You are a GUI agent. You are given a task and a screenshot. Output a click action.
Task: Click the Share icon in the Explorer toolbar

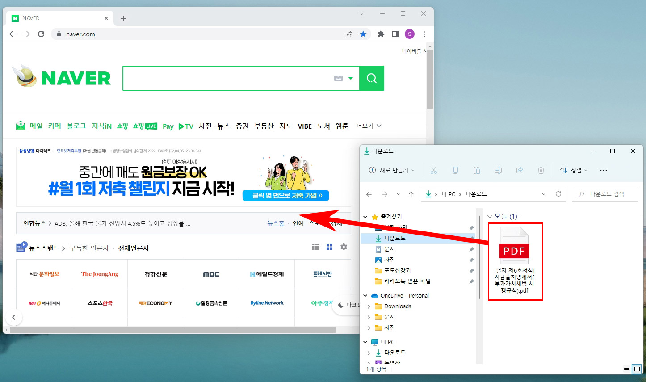(519, 170)
